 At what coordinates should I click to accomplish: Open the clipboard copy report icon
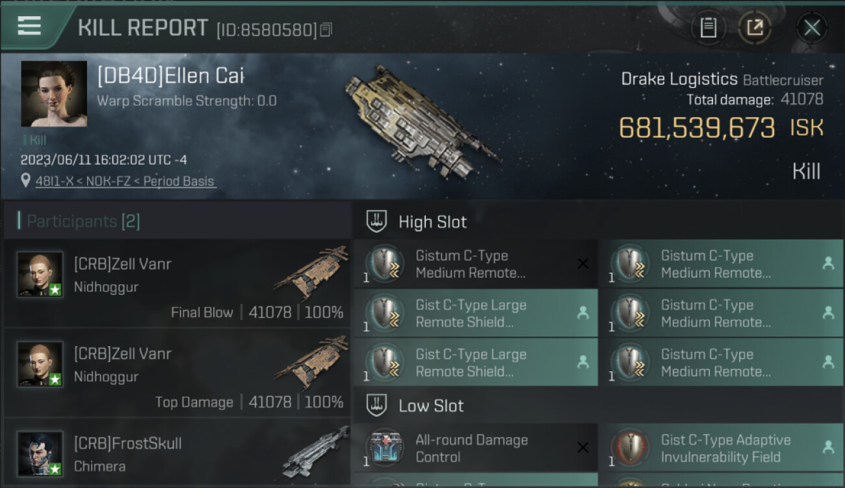(x=708, y=27)
